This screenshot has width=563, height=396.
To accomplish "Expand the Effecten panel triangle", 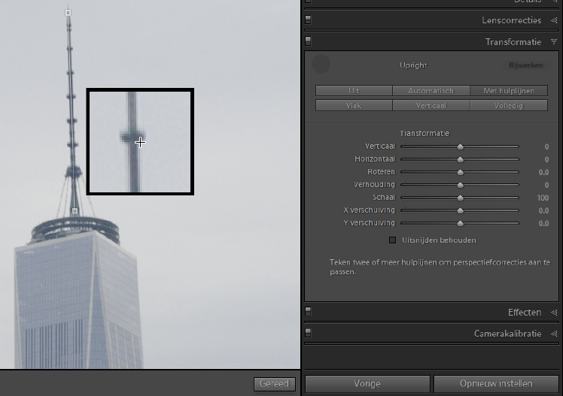I will pyautogui.click(x=554, y=313).
